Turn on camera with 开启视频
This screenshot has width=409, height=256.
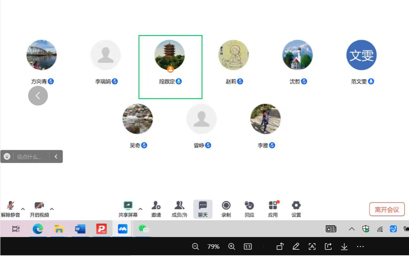click(x=39, y=209)
